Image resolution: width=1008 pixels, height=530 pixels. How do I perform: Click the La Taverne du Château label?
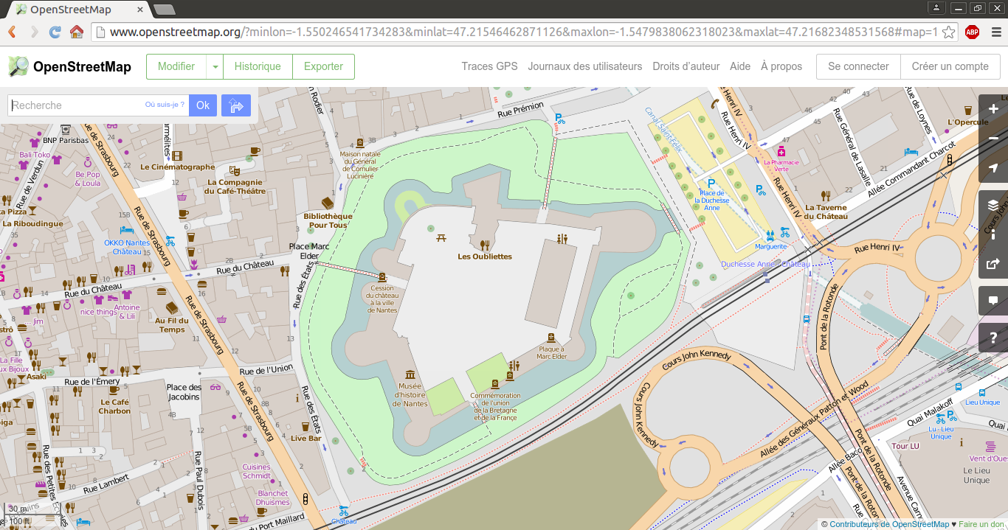click(826, 212)
